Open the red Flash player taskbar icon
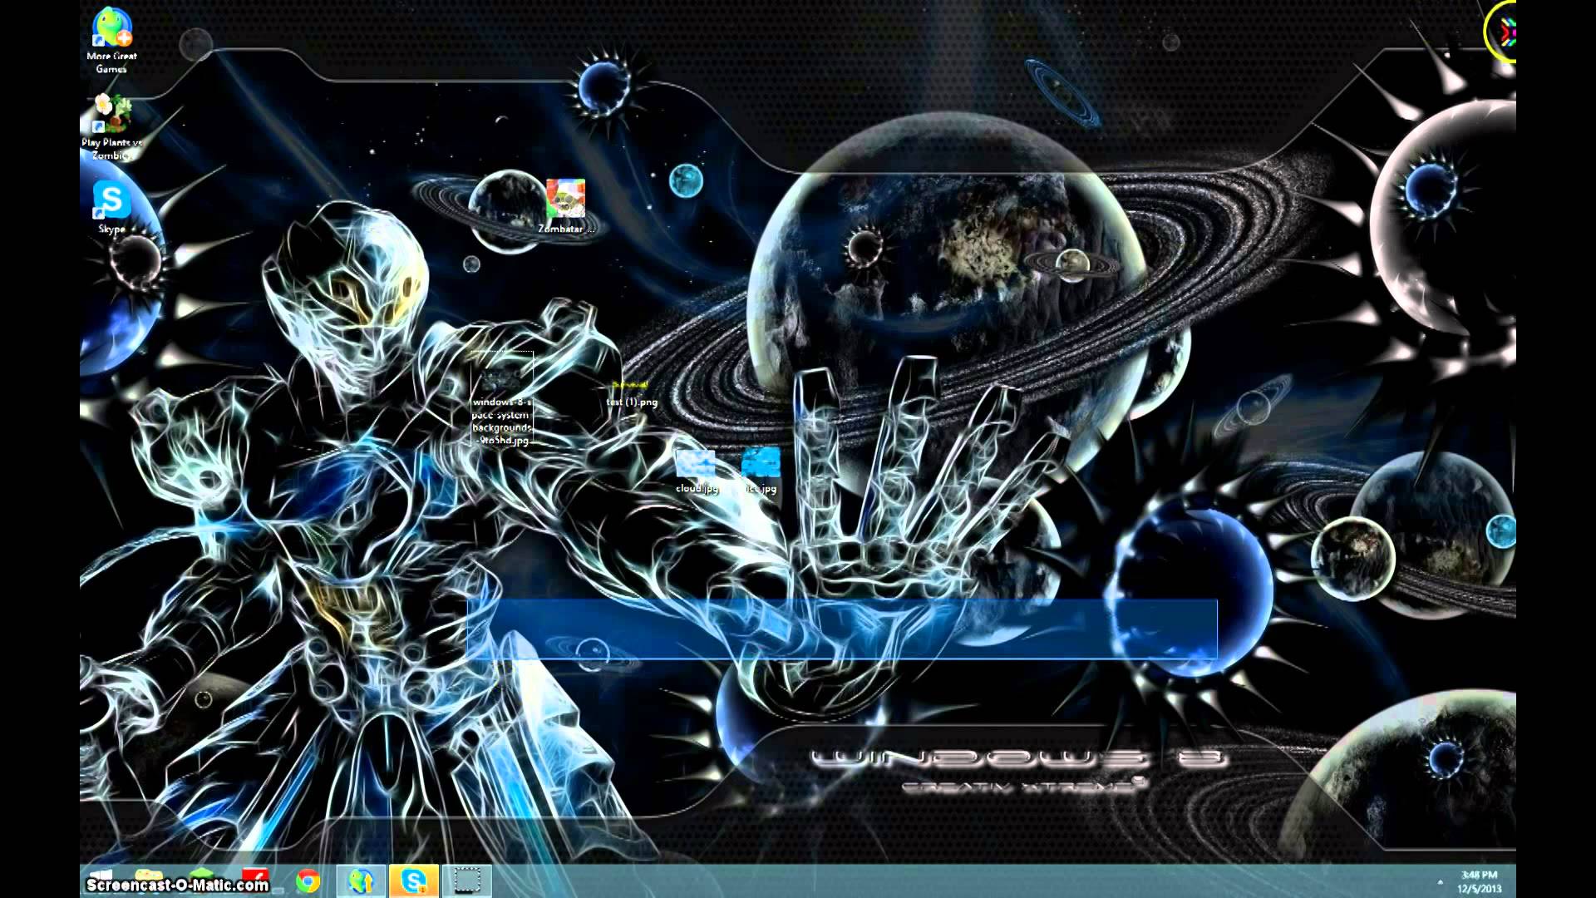Viewport: 1596px width, 898px height. point(256,875)
